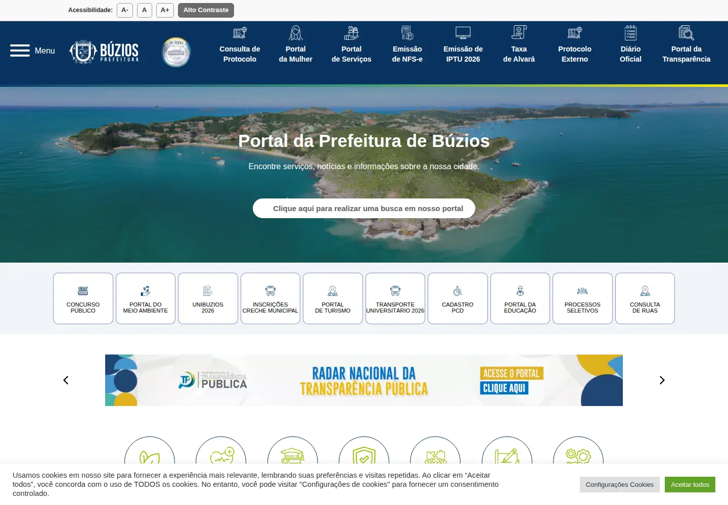This screenshot has height=505, width=728.
Task: Open the Unibuzios 2026 card
Action: 208,298
